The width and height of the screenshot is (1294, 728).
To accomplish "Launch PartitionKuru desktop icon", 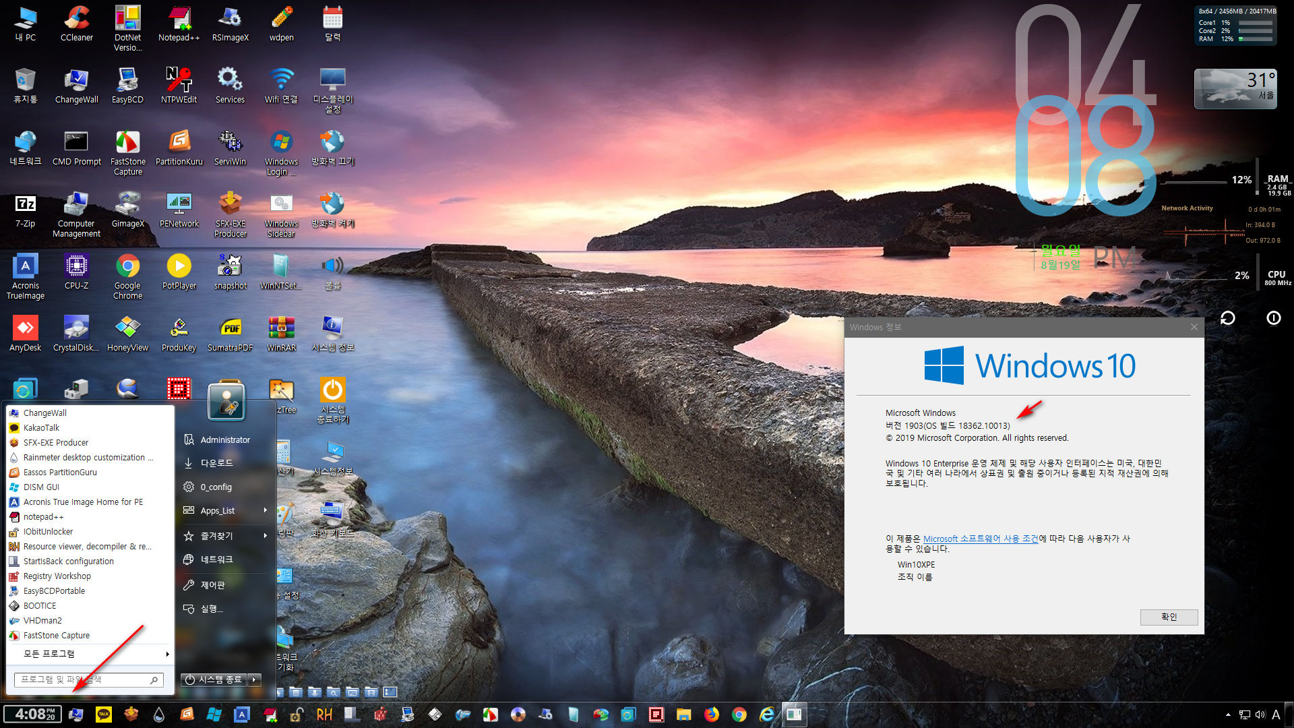I will coord(179,148).
